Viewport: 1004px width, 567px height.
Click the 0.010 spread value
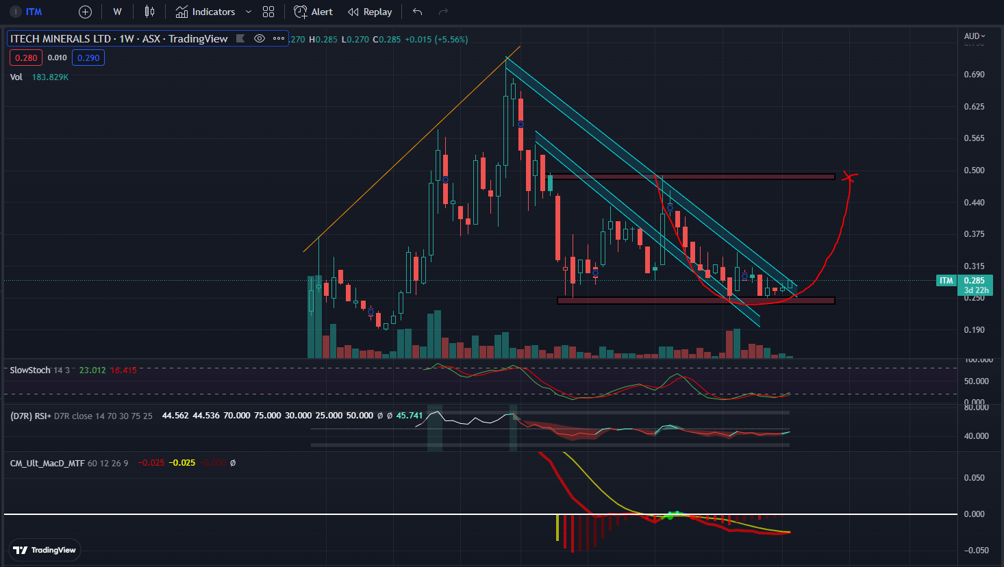58,58
